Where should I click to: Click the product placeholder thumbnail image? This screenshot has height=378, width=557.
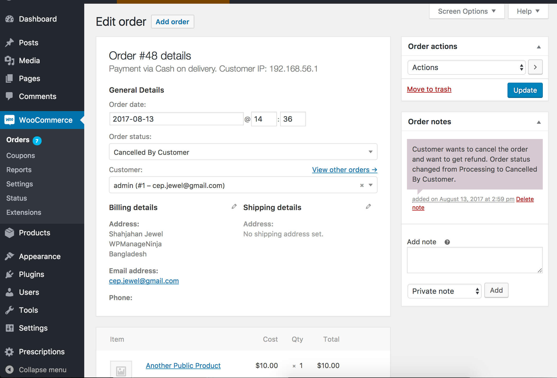pyautogui.click(x=121, y=369)
